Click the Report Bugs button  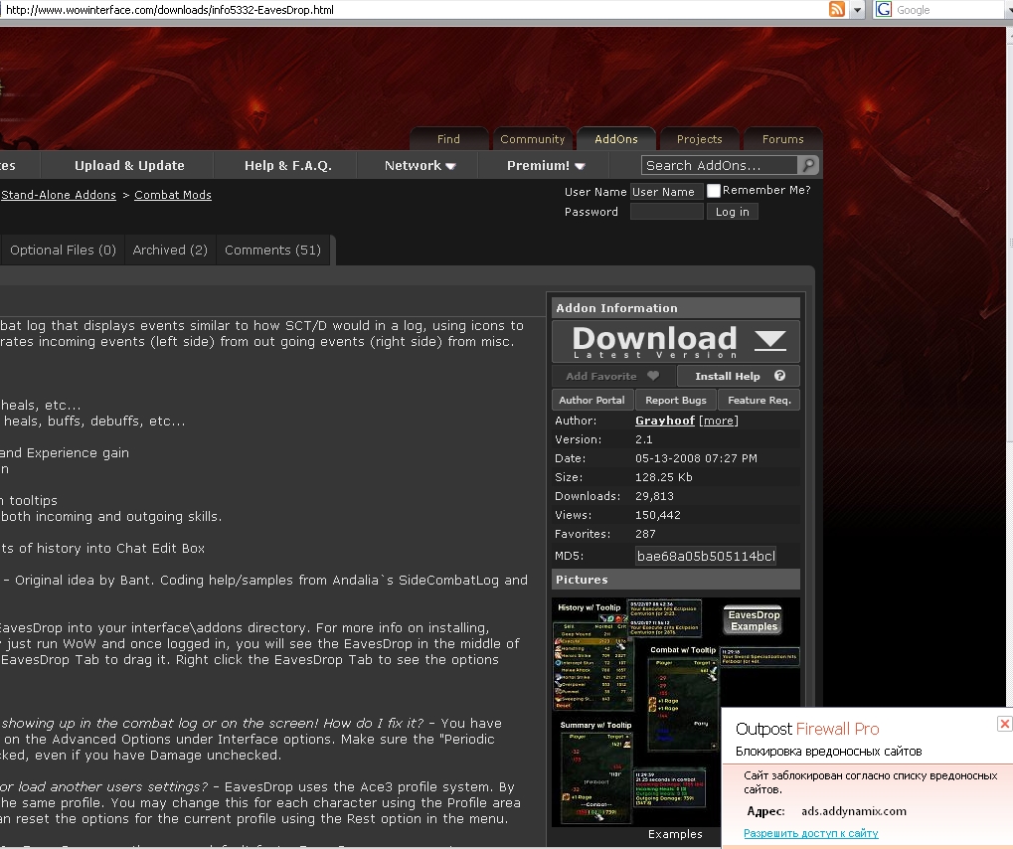click(x=675, y=401)
